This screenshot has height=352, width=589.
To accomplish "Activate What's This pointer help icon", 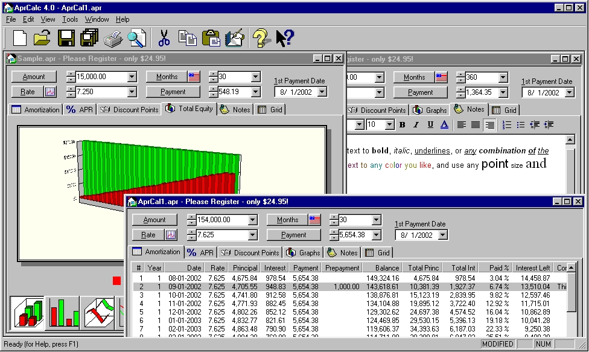I will point(285,38).
